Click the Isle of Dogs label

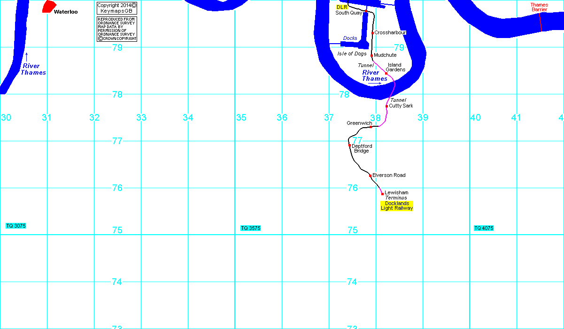pyautogui.click(x=352, y=54)
